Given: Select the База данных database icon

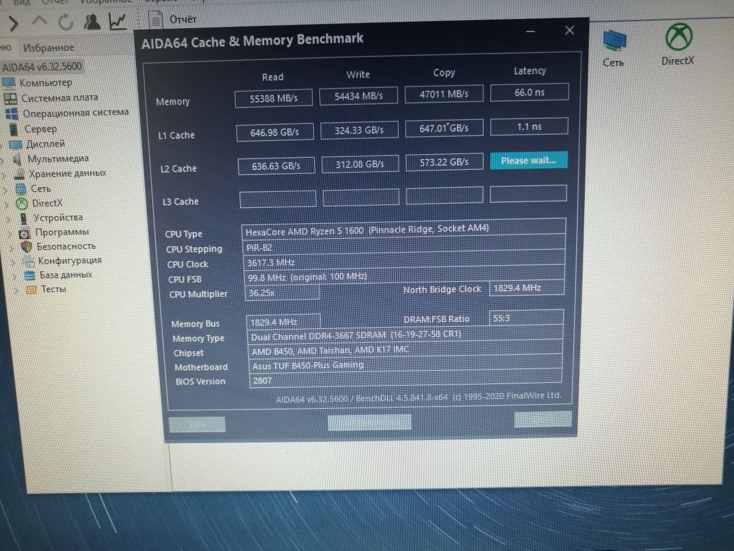Looking at the screenshot, I should pos(30,275).
